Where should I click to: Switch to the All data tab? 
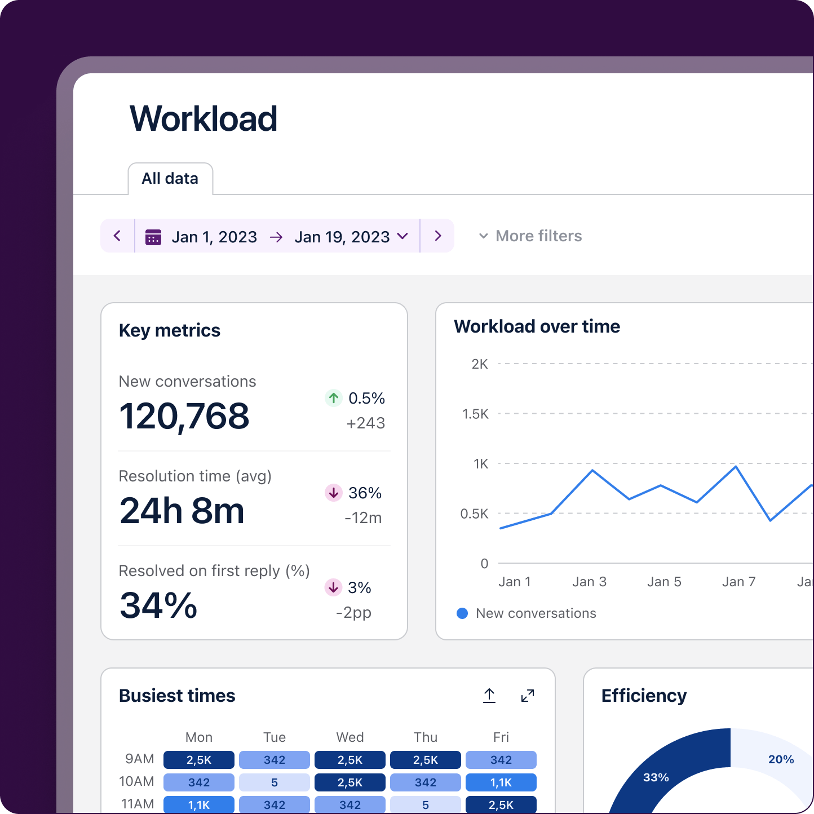coord(170,179)
